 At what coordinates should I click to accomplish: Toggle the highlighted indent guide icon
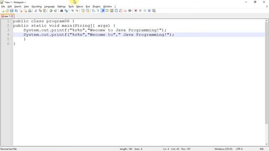click(x=103, y=11)
